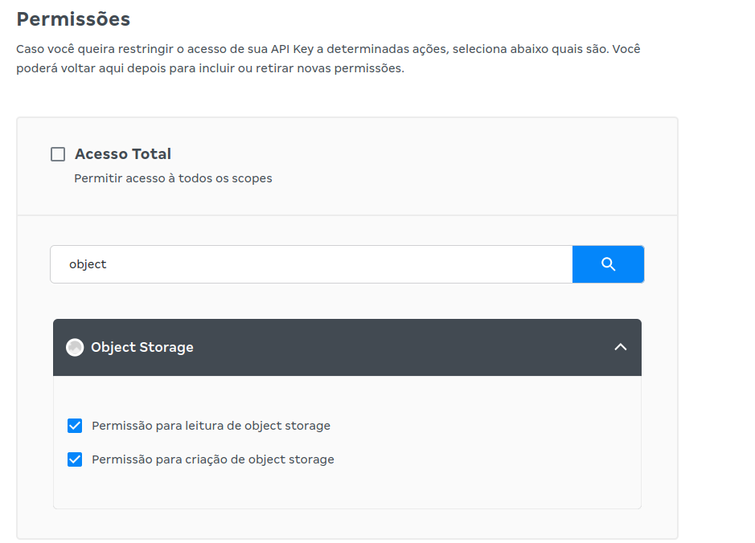Place cursor in blank area of search box
Image resolution: width=755 pixels, height=543 pixels.
pyautogui.click(x=337, y=264)
